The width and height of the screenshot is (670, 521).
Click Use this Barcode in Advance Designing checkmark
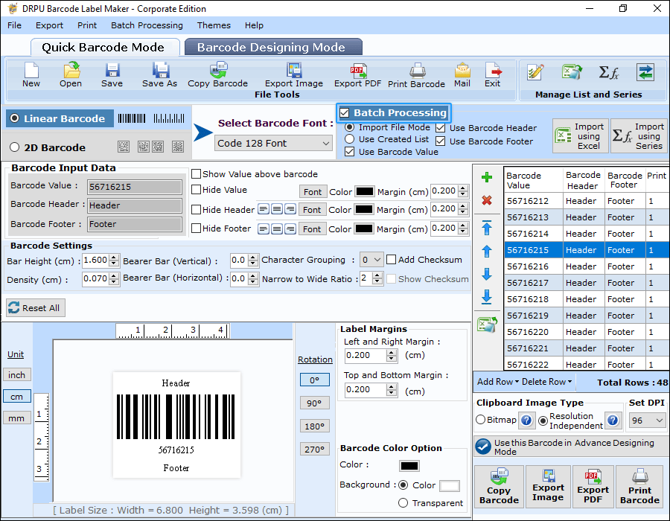(483, 447)
